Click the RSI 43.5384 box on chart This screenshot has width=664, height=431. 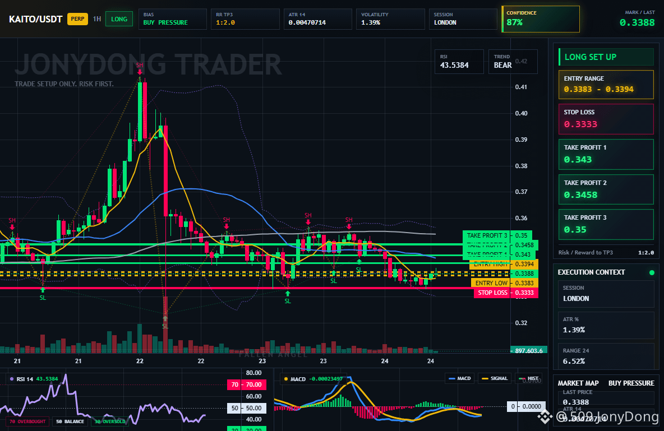coord(459,62)
